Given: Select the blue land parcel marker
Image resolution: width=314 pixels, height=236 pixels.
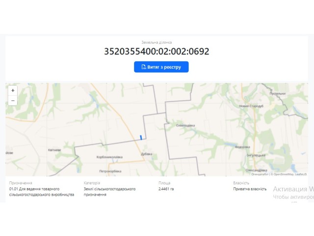Looking at the screenshot, I should 141,138.
